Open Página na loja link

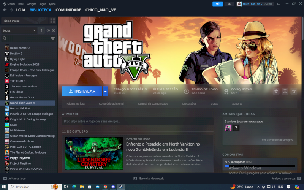[x=76, y=103]
